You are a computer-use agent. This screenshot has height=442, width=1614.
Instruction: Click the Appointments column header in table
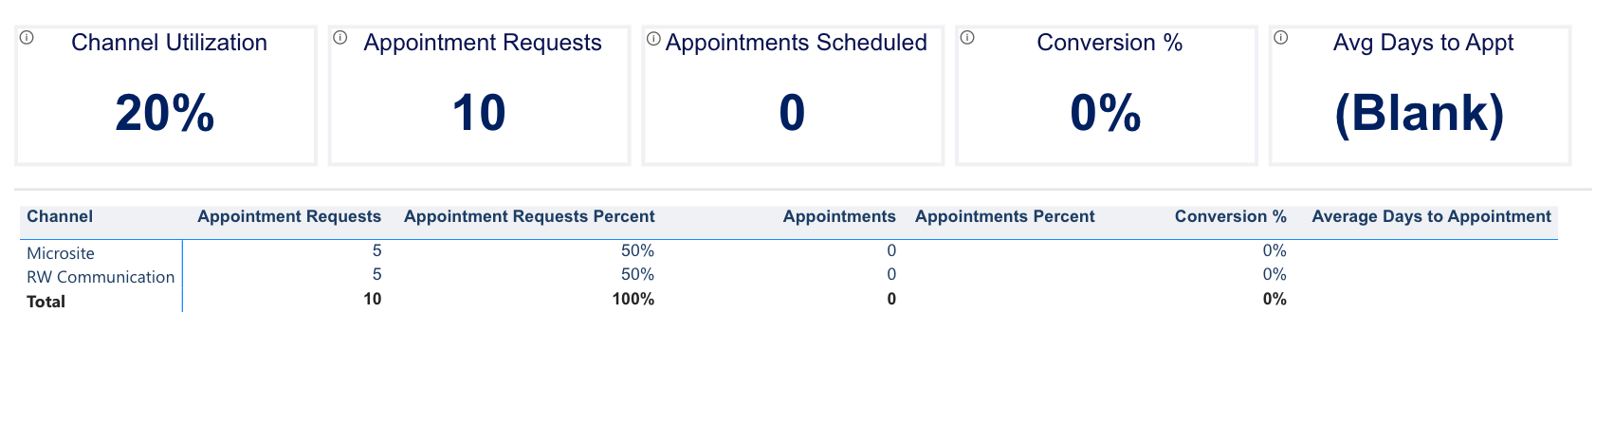pos(839,216)
